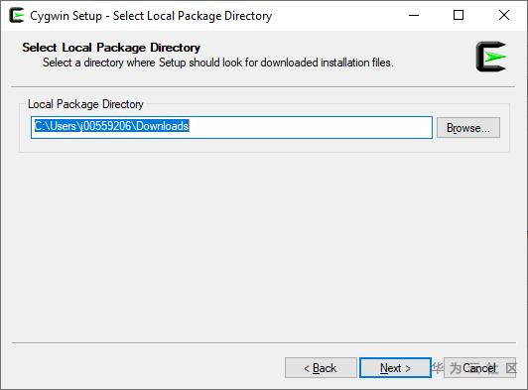This screenshot has width=528, height=390.
Task: Click the Cygwin icon in the title bar
Action: tap(17, 16)
